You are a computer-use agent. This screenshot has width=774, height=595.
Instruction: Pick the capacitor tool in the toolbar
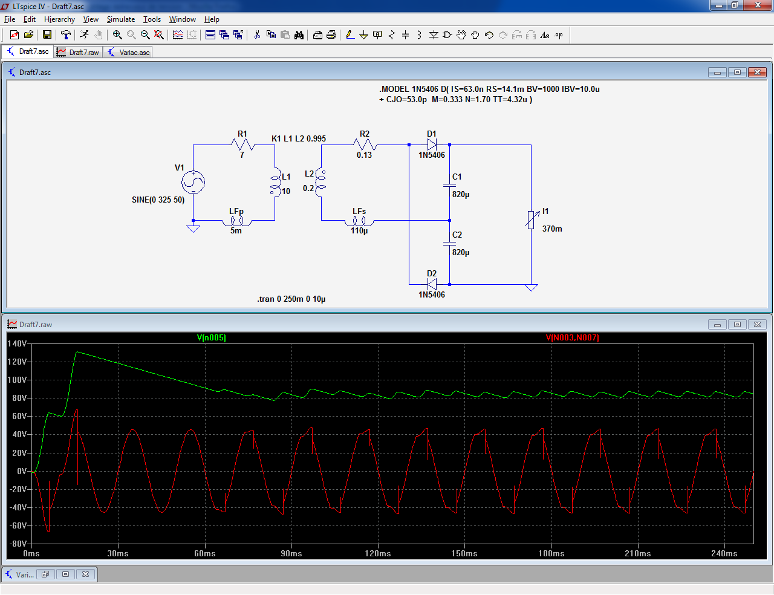pyautogui.click(x=405, y=35)
